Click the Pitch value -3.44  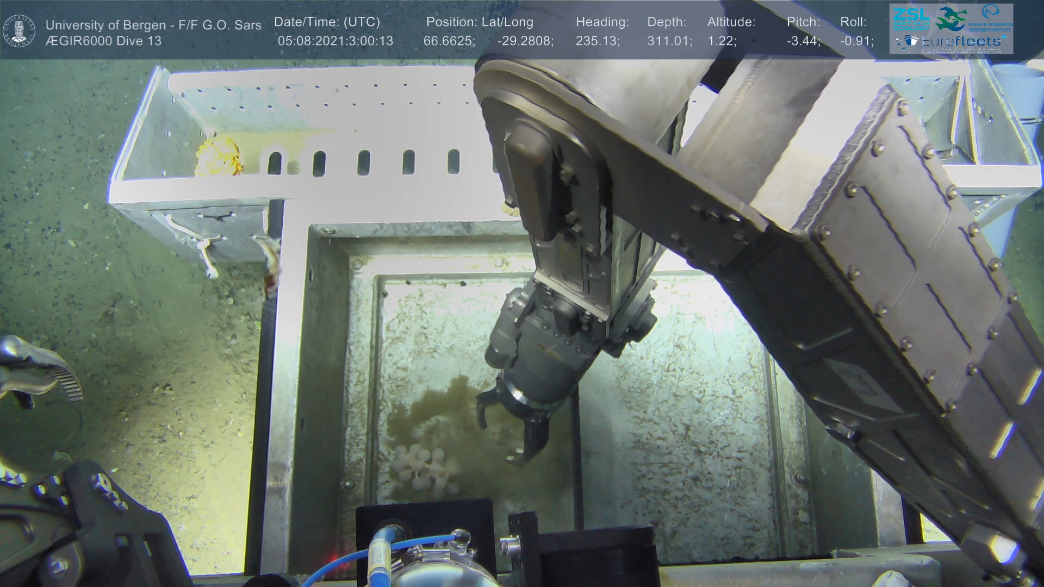point(803,41)
